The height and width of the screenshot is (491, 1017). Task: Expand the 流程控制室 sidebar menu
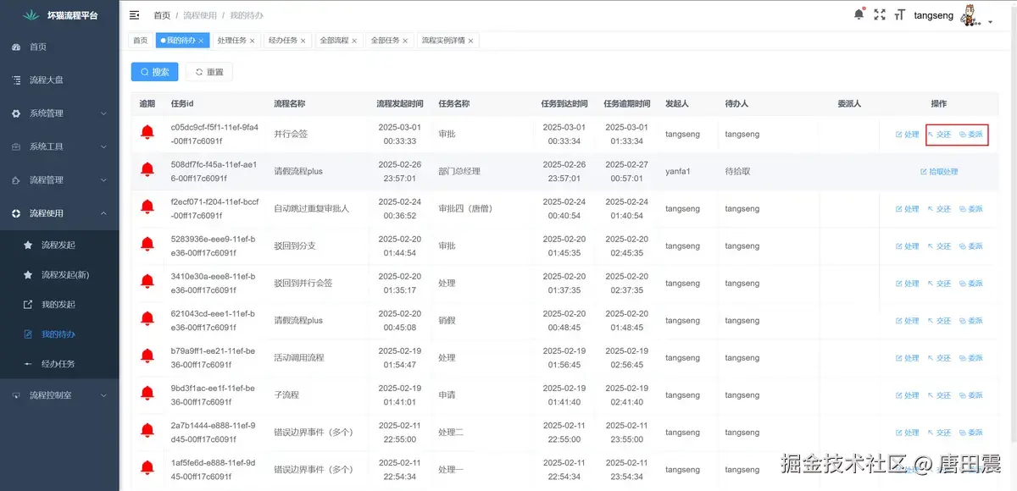[x=59, y=395]
